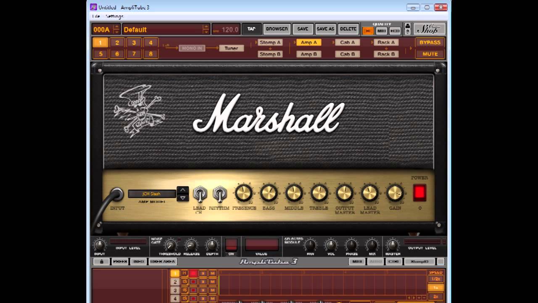Viewport: 538px width, 303px height.
Task: Click the 000A preset number arrows
Action: point(116,29)
